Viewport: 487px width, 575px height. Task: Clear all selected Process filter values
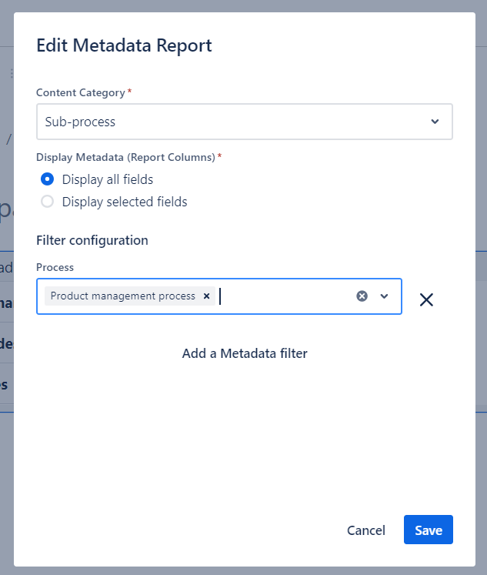pos(362,296)
